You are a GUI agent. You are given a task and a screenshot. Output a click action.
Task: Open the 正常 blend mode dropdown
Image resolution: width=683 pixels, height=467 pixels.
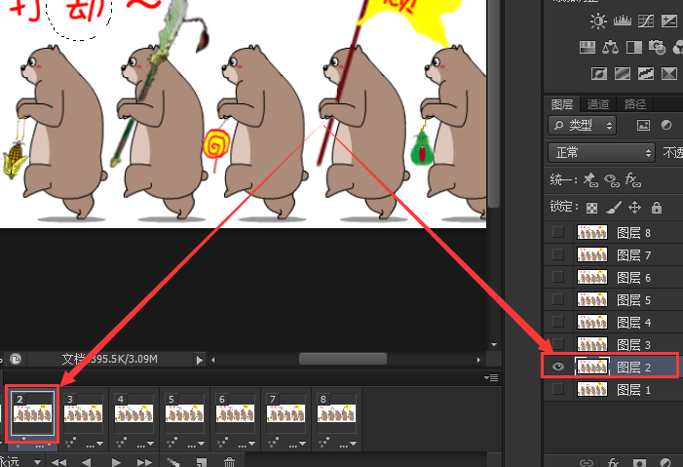tap(601, 153)
